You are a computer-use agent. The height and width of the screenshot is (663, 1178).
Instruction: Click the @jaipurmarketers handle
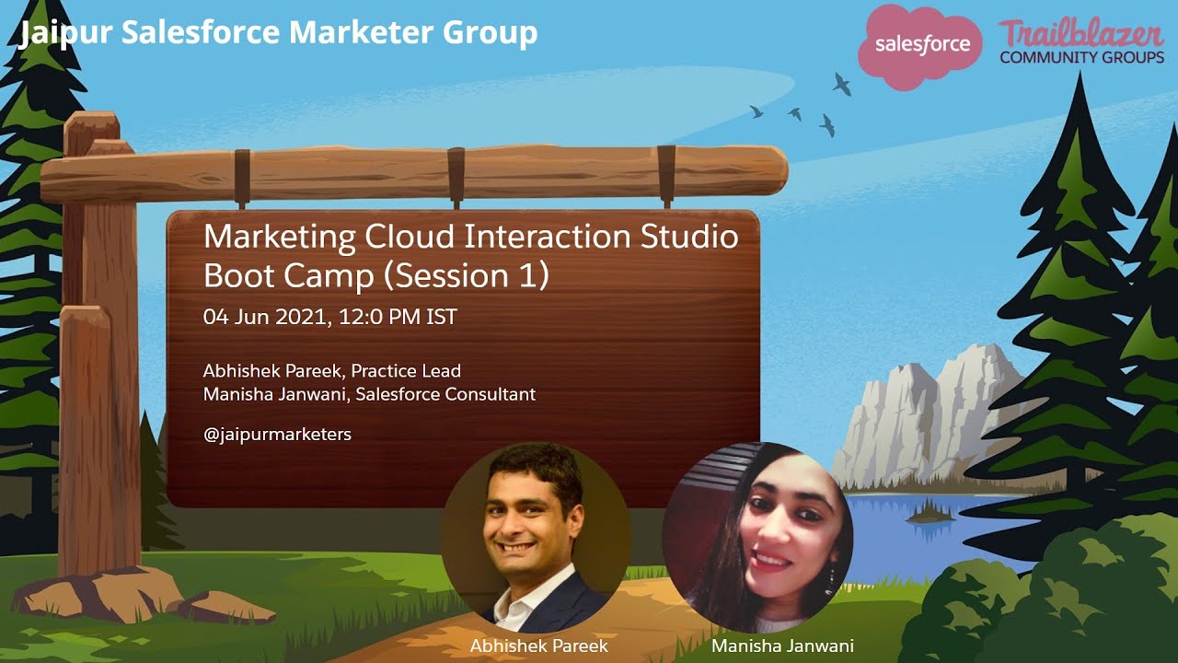pos(277,434)
